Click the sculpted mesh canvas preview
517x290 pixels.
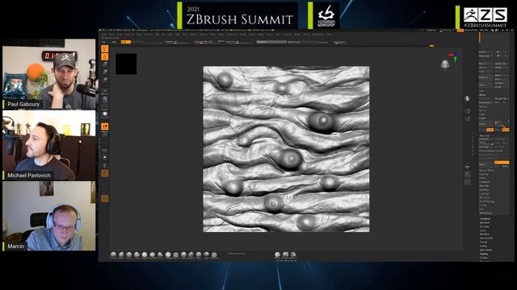point(286,149)
